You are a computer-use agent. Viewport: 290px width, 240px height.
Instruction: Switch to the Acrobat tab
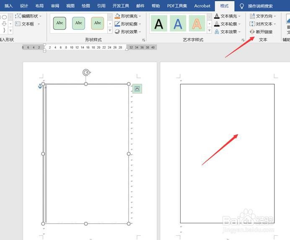point(202,6)
